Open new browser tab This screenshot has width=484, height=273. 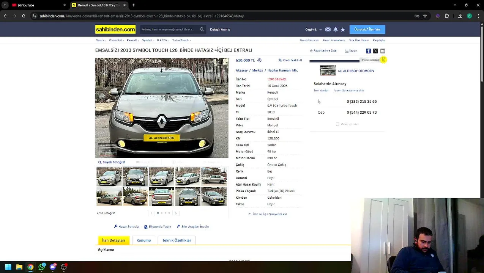pyautogui.click(x=134, y=5)
